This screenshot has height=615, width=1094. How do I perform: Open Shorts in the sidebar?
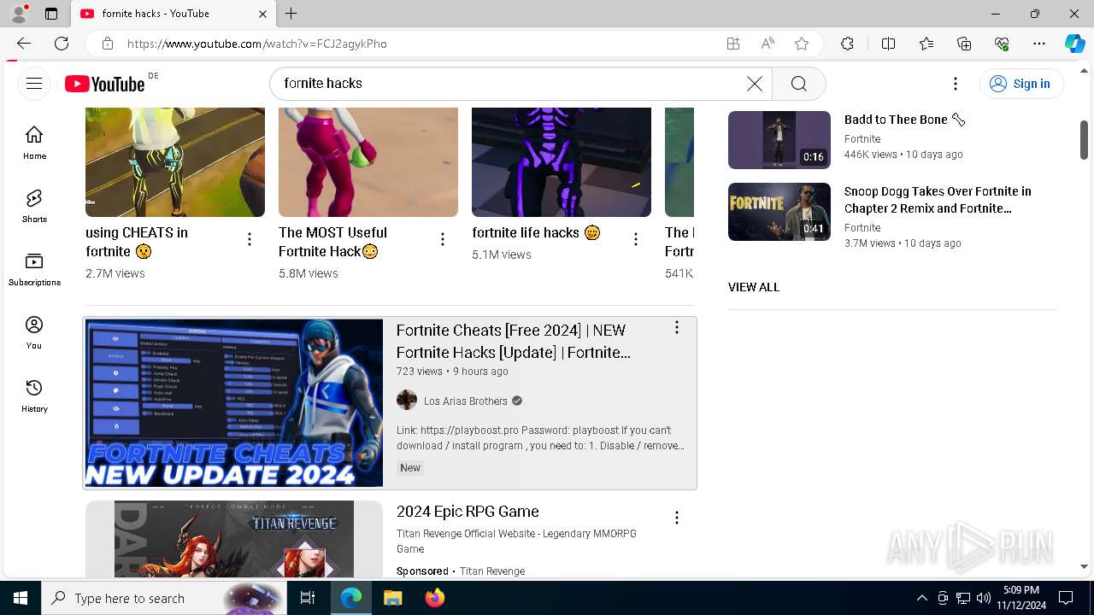[34, 206]
